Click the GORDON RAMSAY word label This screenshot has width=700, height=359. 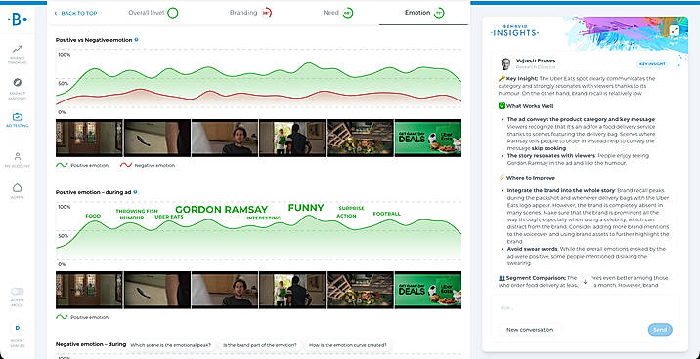click(221, 210)
